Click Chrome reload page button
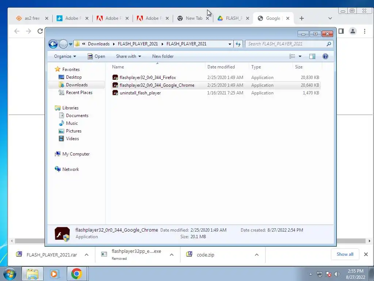Screen dimensions: 374x281 [40, 31]
